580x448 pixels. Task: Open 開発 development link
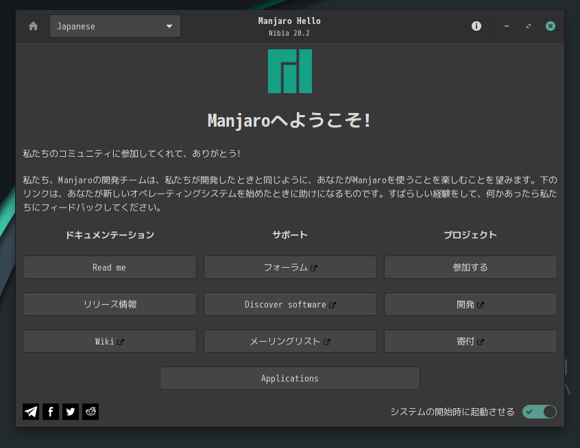click(x=470, y=304)
